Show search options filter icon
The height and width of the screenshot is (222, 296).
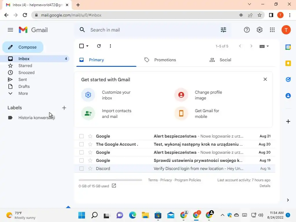click(223, 30)
